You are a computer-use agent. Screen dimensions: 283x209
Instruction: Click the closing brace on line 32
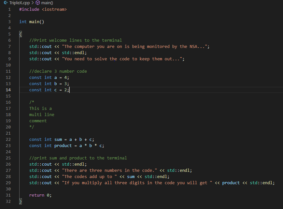click(21, 202)
